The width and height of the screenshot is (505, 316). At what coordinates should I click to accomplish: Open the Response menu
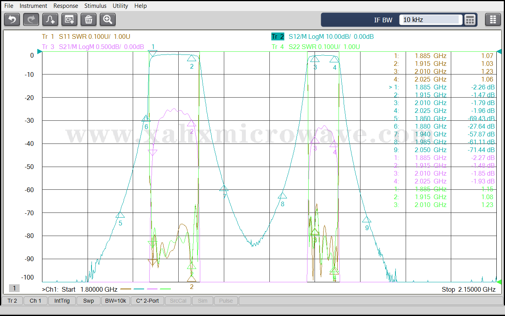(66, 6)
